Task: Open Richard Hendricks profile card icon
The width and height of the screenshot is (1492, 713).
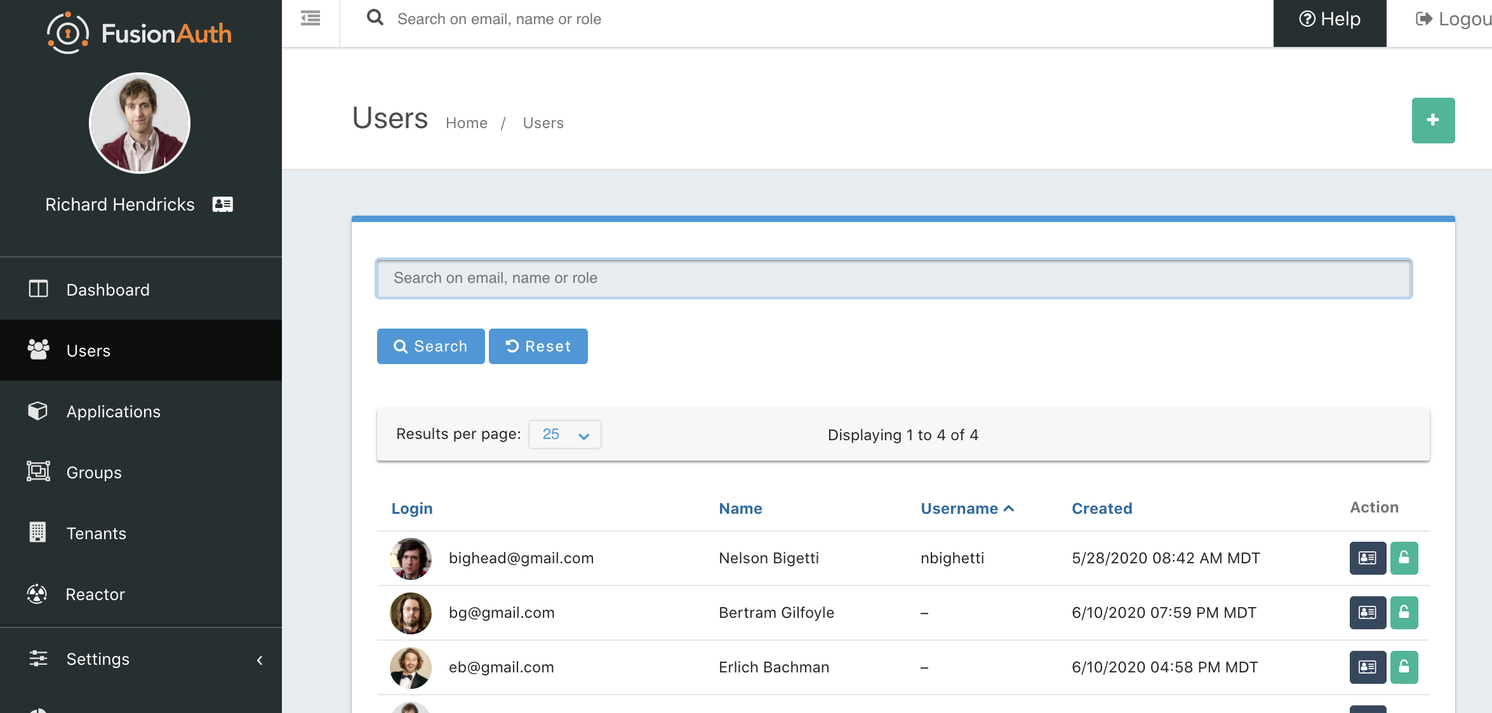Action: click(x=222, y=204)
